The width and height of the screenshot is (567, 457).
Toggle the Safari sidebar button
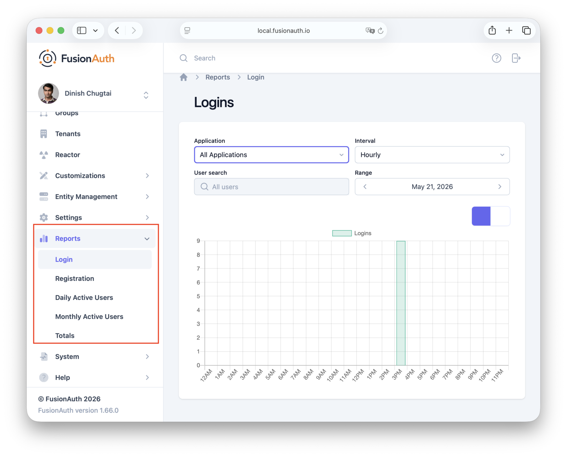pyautogui.click(x=82, y=30)
